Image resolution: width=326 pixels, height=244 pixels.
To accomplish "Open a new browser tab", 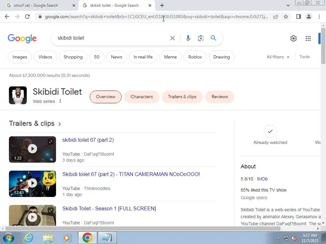I will pyautogui.click(x=162, y=5).
